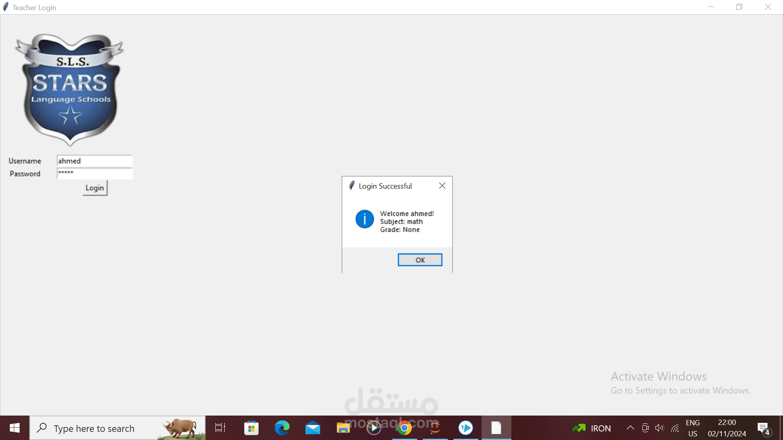Close the Login Successful dialog
The image size is (783, 440).
click(442, 186)
